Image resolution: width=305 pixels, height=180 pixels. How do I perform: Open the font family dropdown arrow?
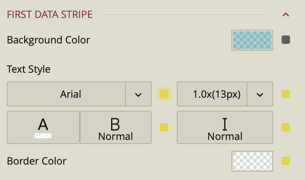click(x=138, y=94)
